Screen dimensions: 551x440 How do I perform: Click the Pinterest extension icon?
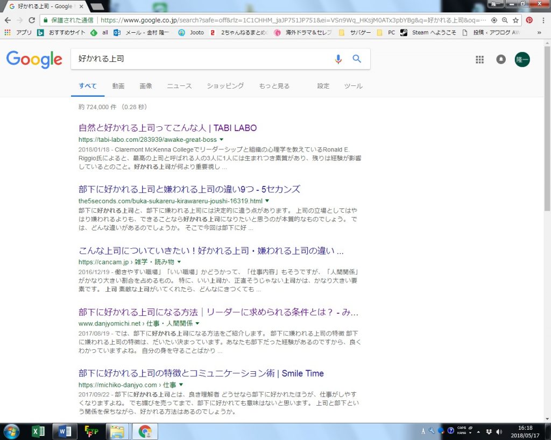click(529, 20)
